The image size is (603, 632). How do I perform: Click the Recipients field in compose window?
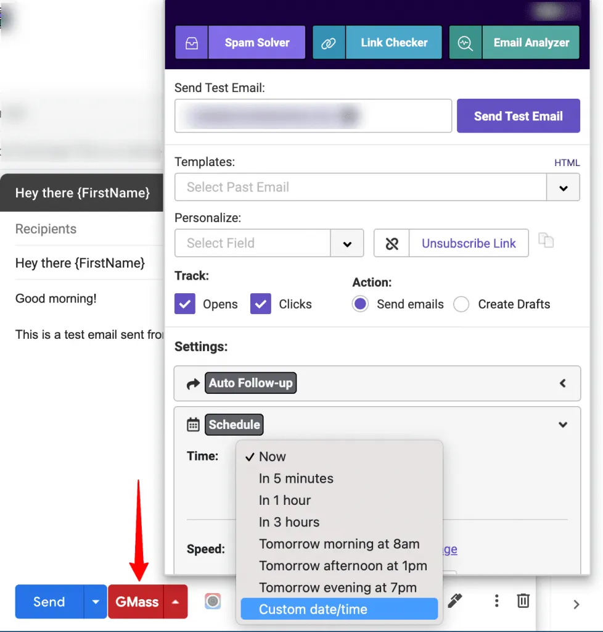coord(89,229)
